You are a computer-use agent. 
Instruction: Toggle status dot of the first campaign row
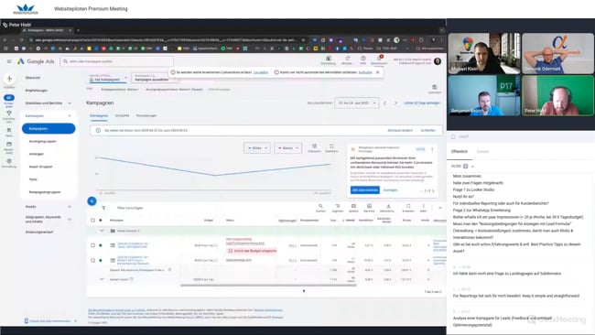click(101, 245)
